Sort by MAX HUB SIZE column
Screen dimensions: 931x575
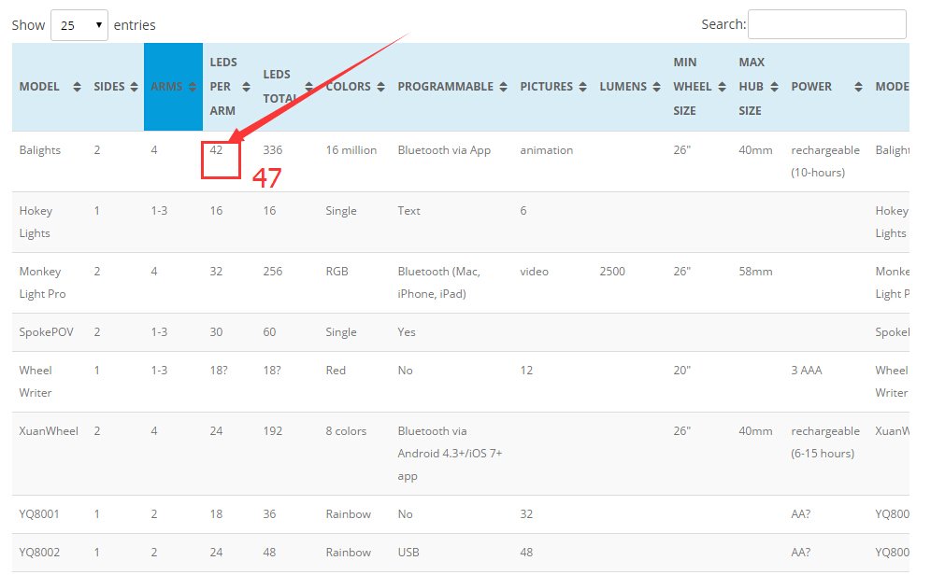click(758, 87)
